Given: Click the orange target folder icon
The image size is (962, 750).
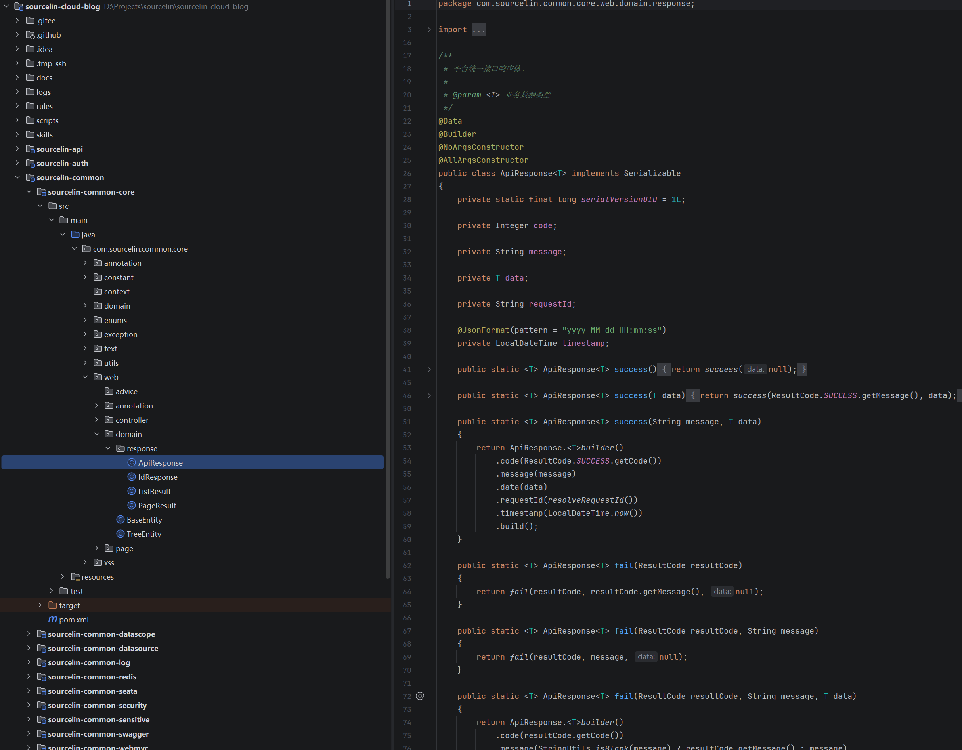Looking at the screenshot, I should [x=53, y=605].
